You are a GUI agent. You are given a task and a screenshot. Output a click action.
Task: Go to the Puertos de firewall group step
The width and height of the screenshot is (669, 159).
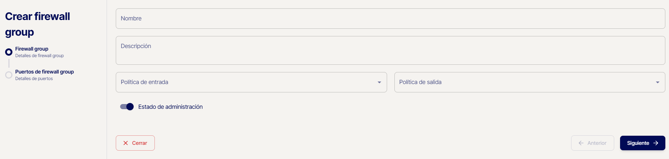pos(45,72)
